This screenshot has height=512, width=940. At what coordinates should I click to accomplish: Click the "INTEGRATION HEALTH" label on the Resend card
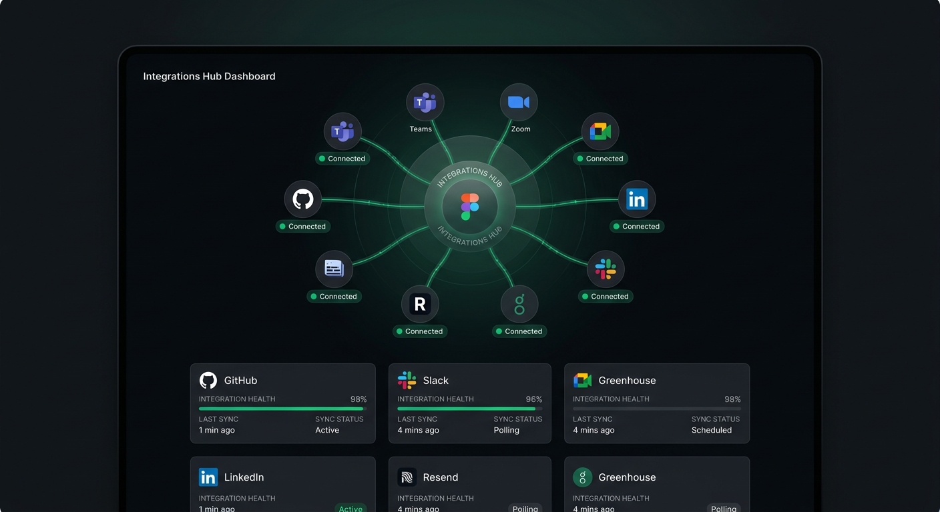pos(435,499)
